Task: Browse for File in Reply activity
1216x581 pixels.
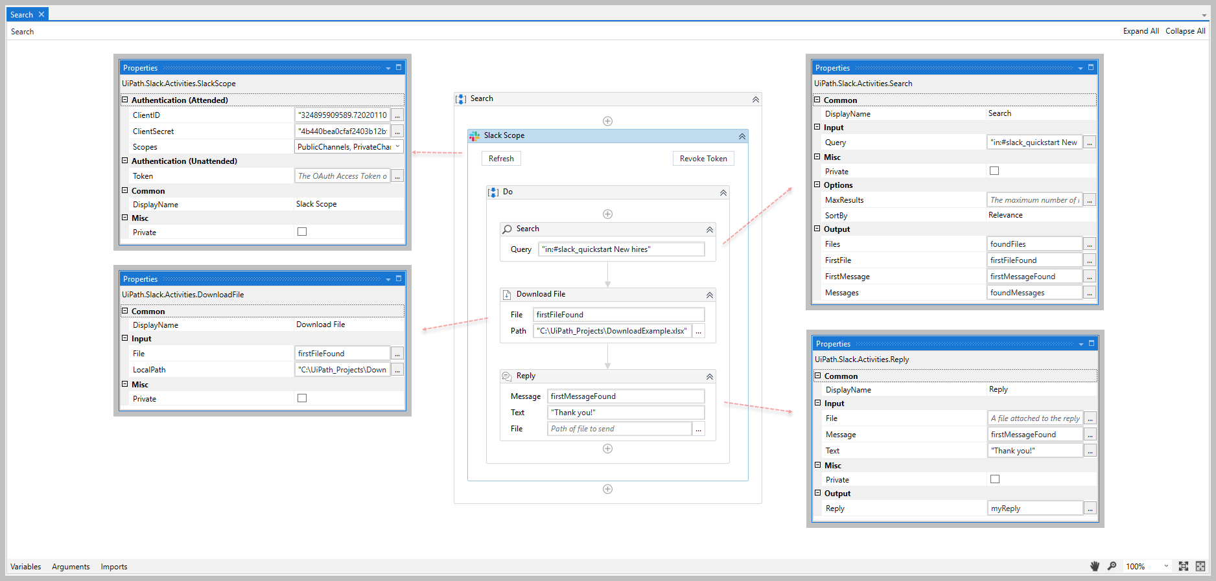Action: [x=699, y=429]
